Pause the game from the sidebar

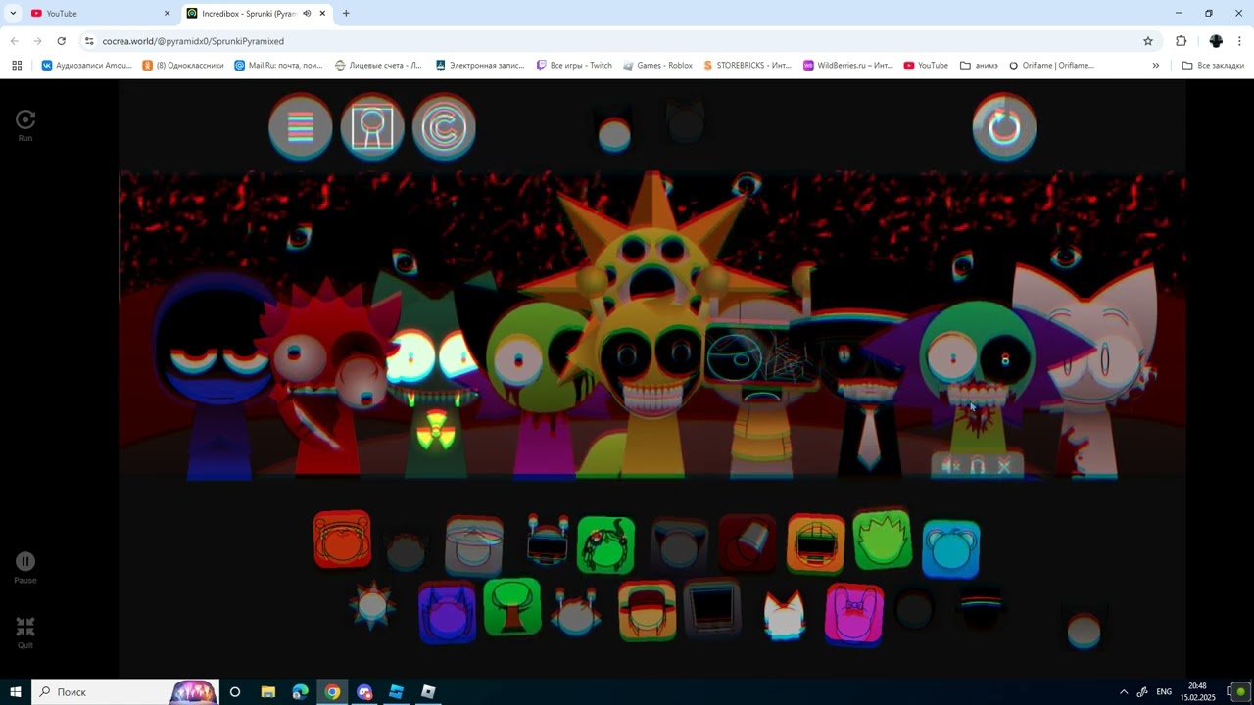click(25, 567)
